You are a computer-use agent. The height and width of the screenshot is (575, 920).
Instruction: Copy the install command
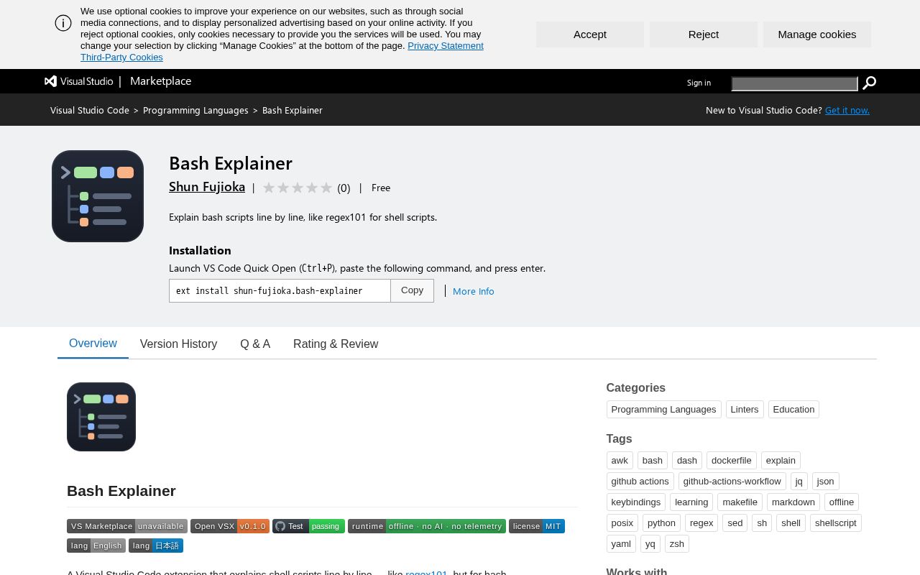pyautogui.click(x=412, y=290)
